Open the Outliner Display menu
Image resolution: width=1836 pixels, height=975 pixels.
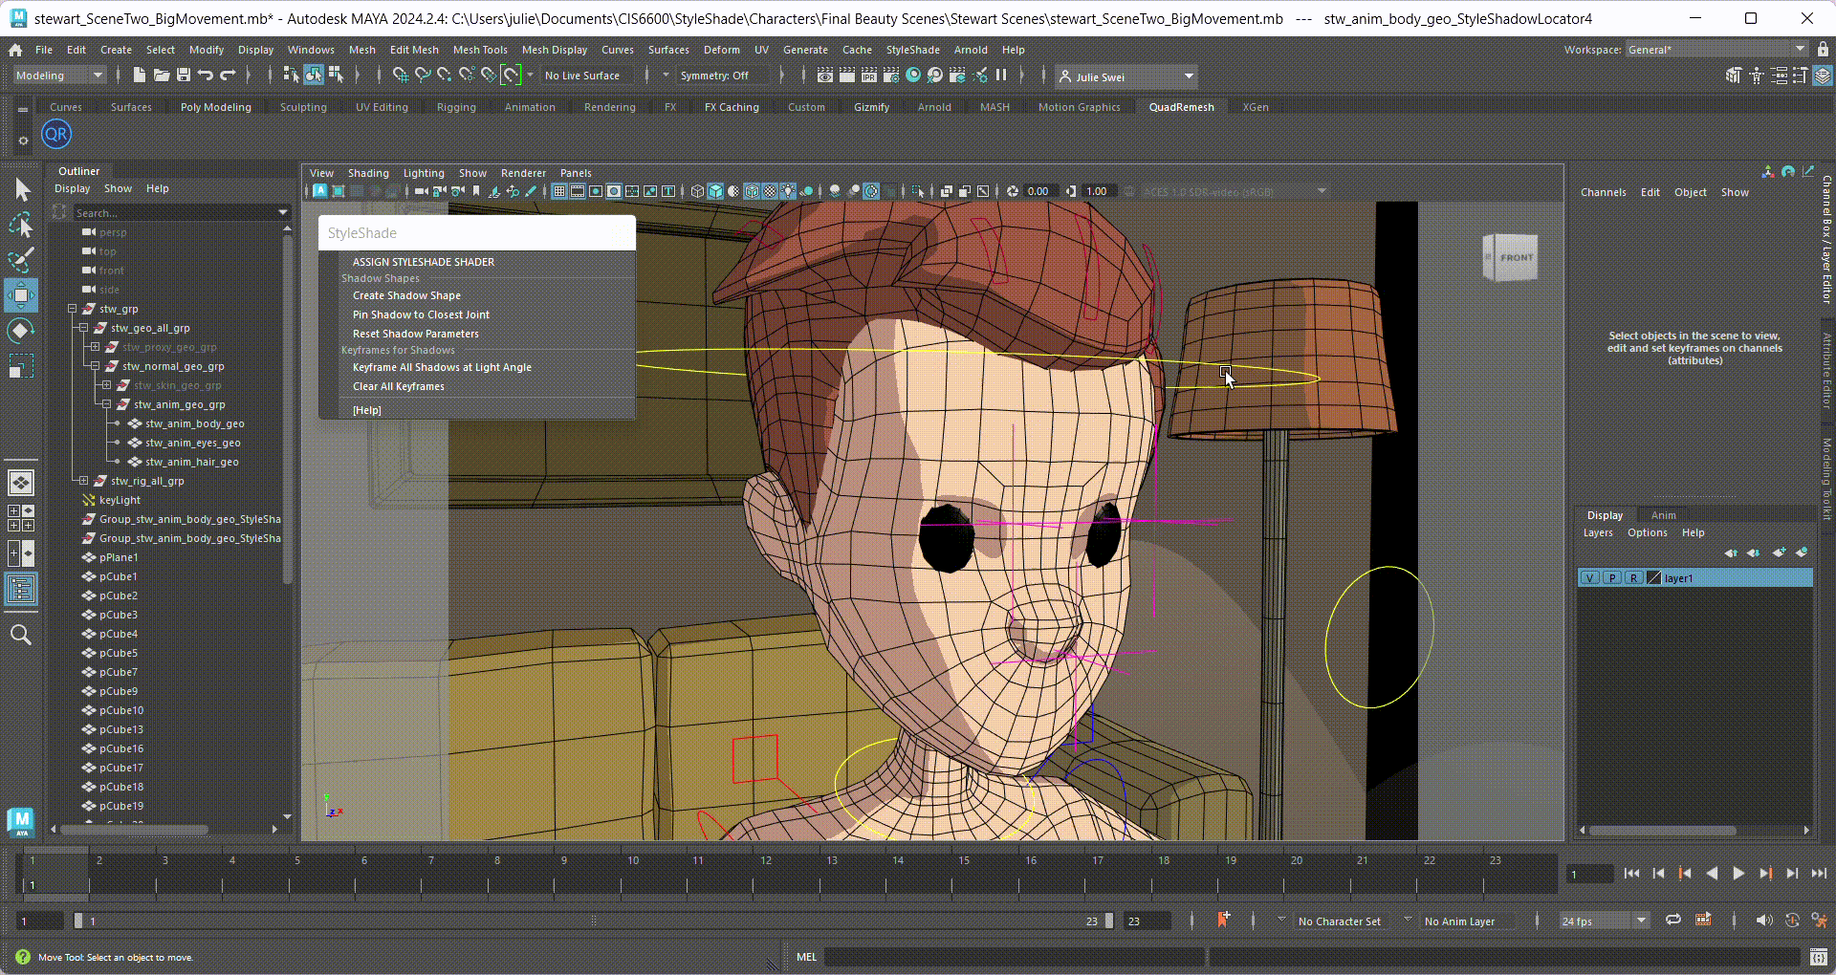[72, 188]
